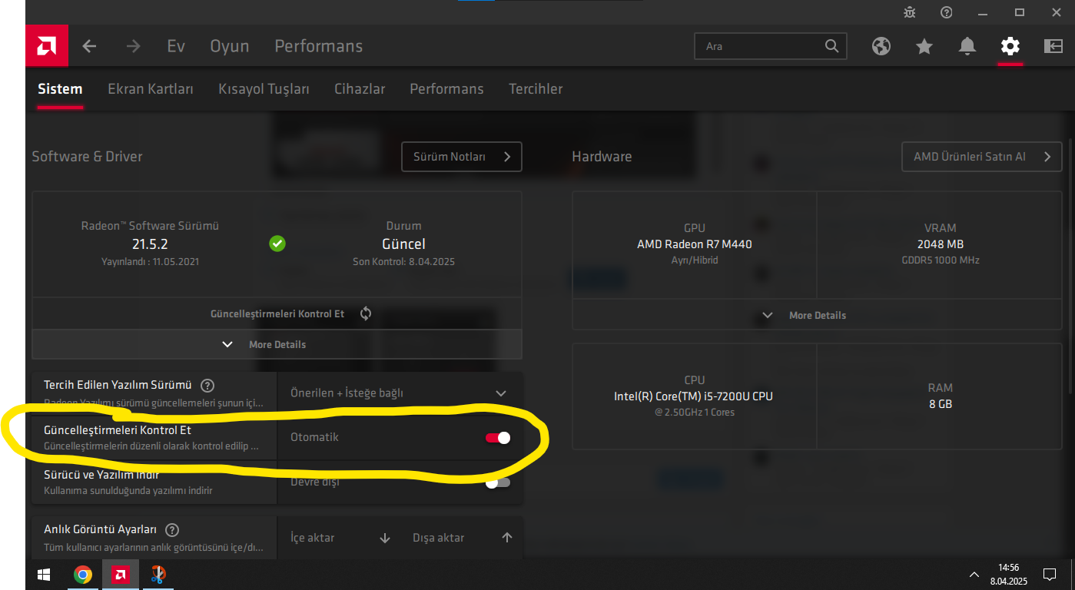This screenshot has height=590, width=1075.
Task: Open the Windows Start menu
Action: [x=44, y=575]
